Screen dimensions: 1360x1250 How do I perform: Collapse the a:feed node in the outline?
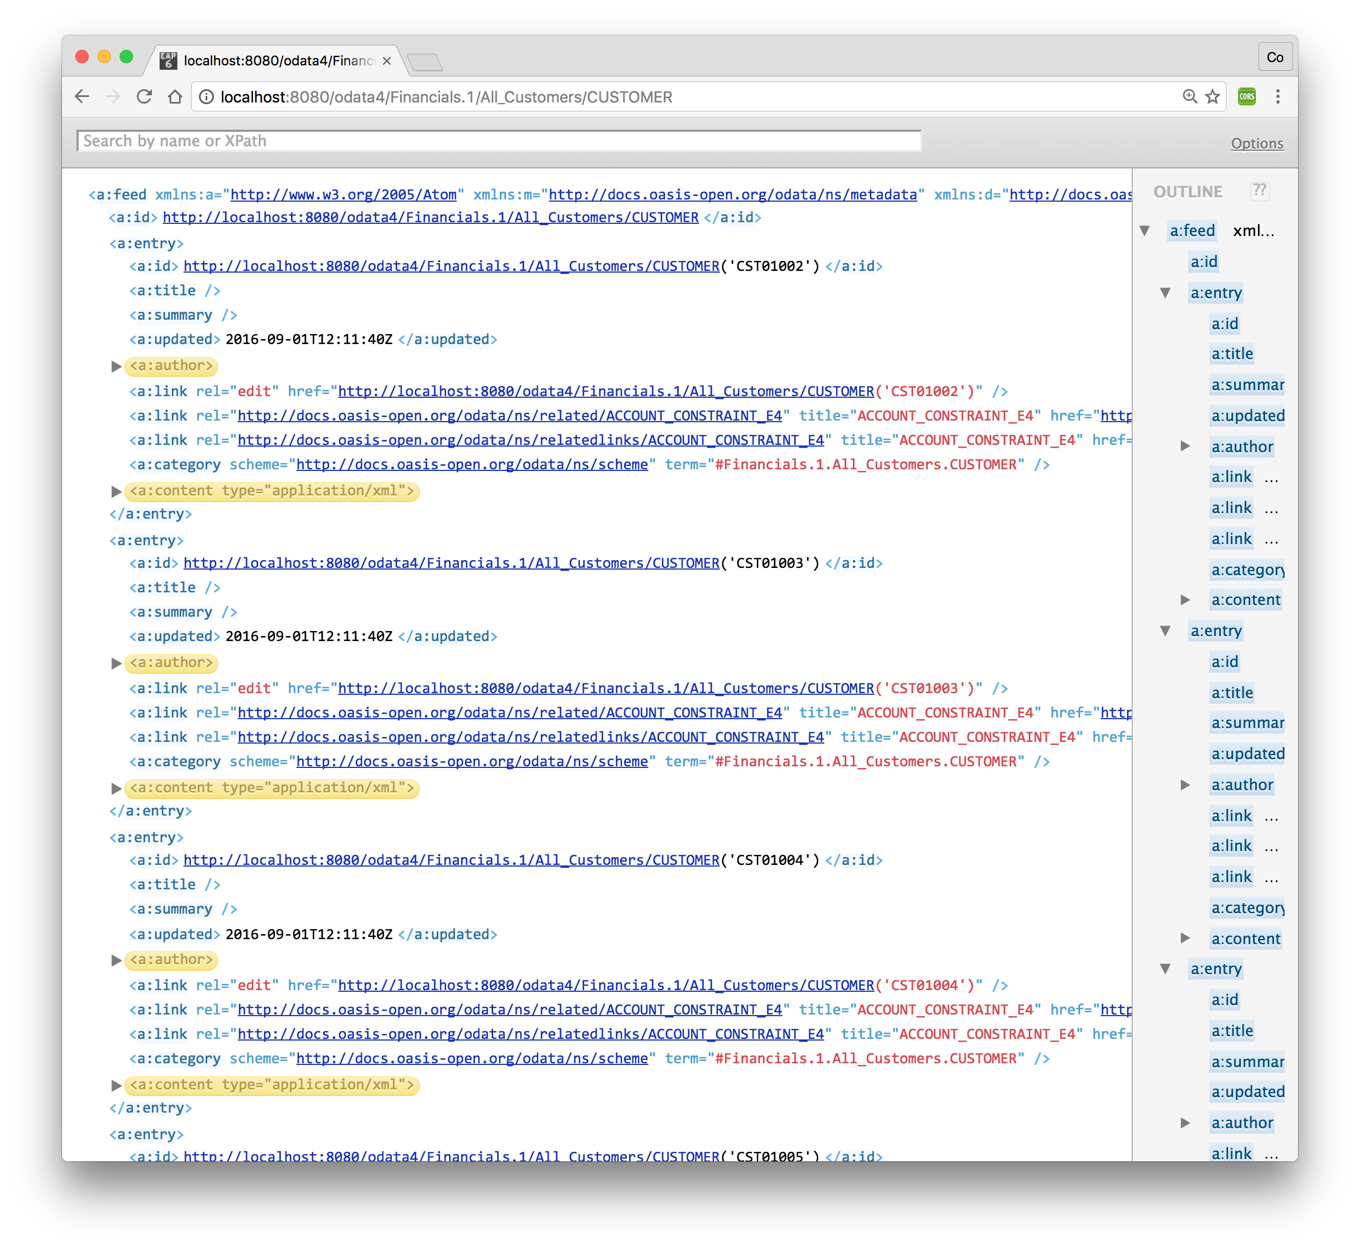coord(1144,230)
